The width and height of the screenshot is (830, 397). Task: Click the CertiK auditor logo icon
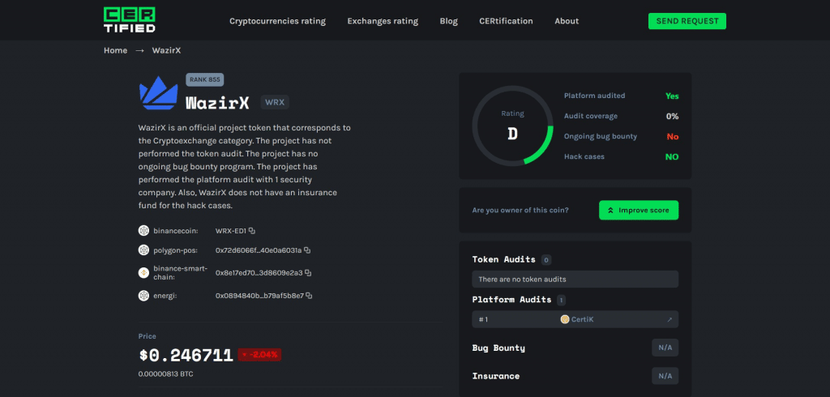click(x=565, y=319)
